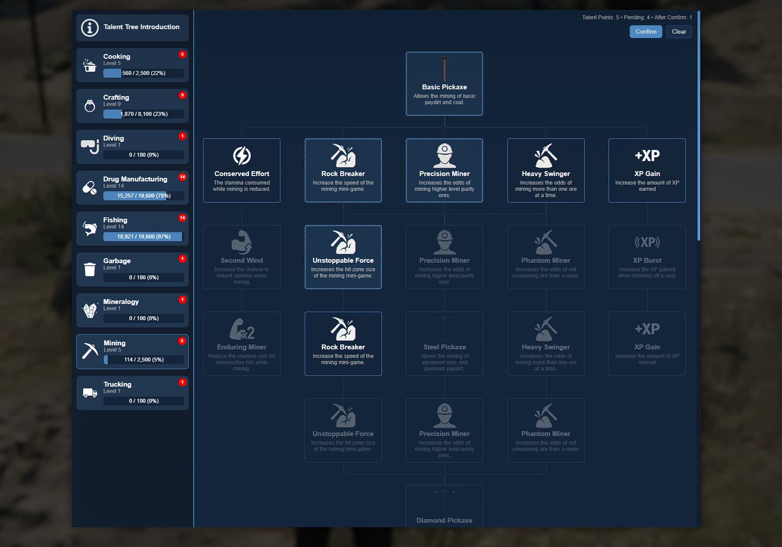
Task: Pick Rock Breaker talent beside Conserved Effort
Action: (x=343, y=170)
